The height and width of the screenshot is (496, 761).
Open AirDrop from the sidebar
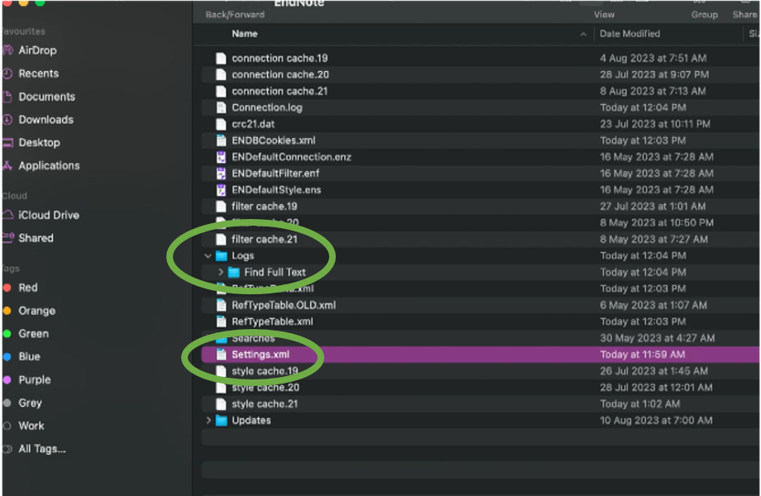(x=38, y=50)
